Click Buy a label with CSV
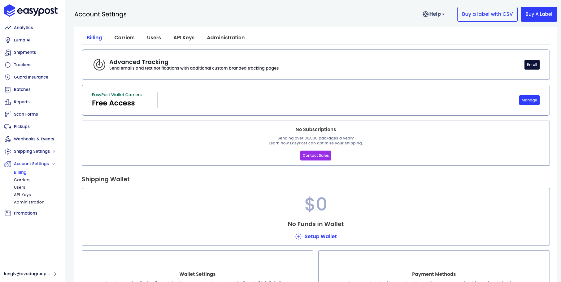Image resolution: width=561 pixels, height=282 pixels. [487, 14]
